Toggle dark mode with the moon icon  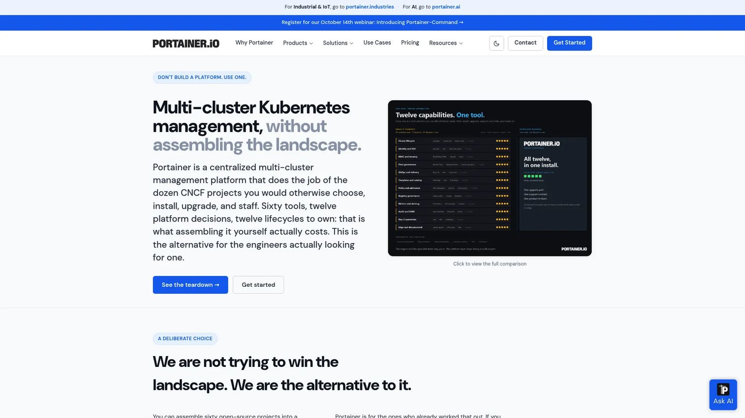tap(497, 43)
